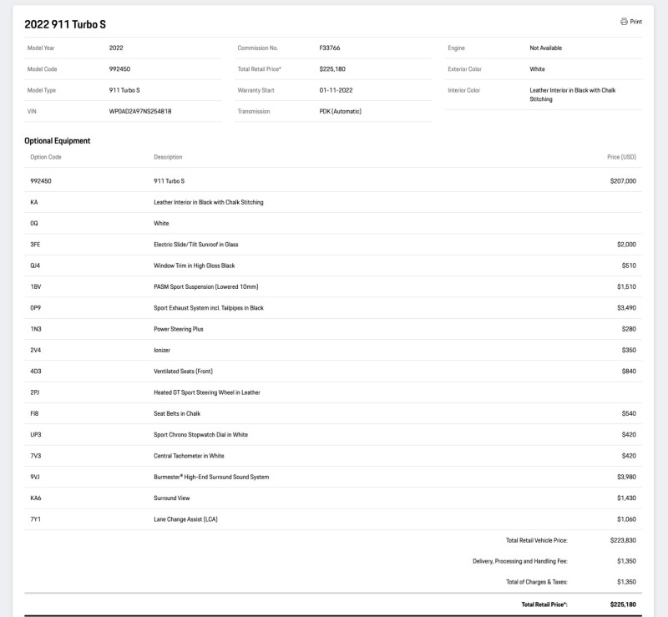This screenshot has width=668, height=617.
Task: Select the Burmester High-End Surround Sound System row
Action: pos(333,477)
